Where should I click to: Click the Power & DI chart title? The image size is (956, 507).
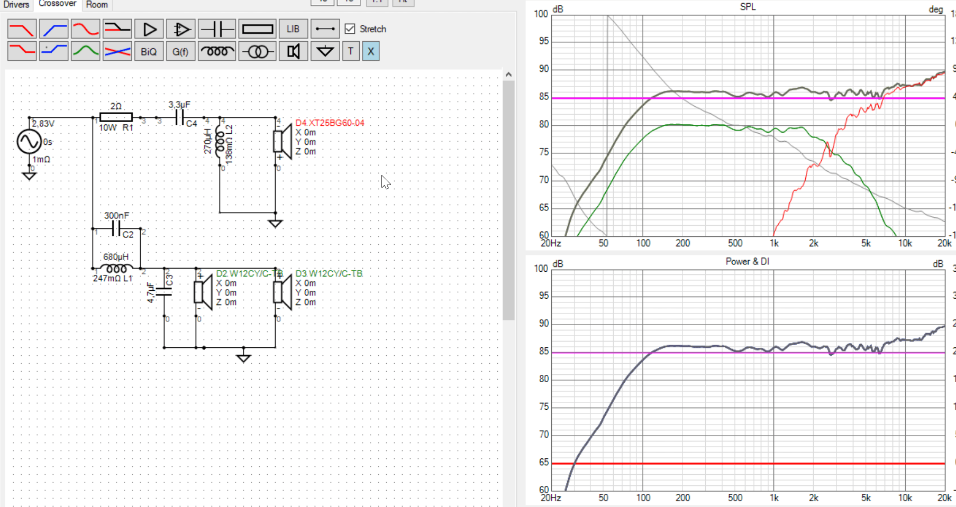[x=747, y=261]
